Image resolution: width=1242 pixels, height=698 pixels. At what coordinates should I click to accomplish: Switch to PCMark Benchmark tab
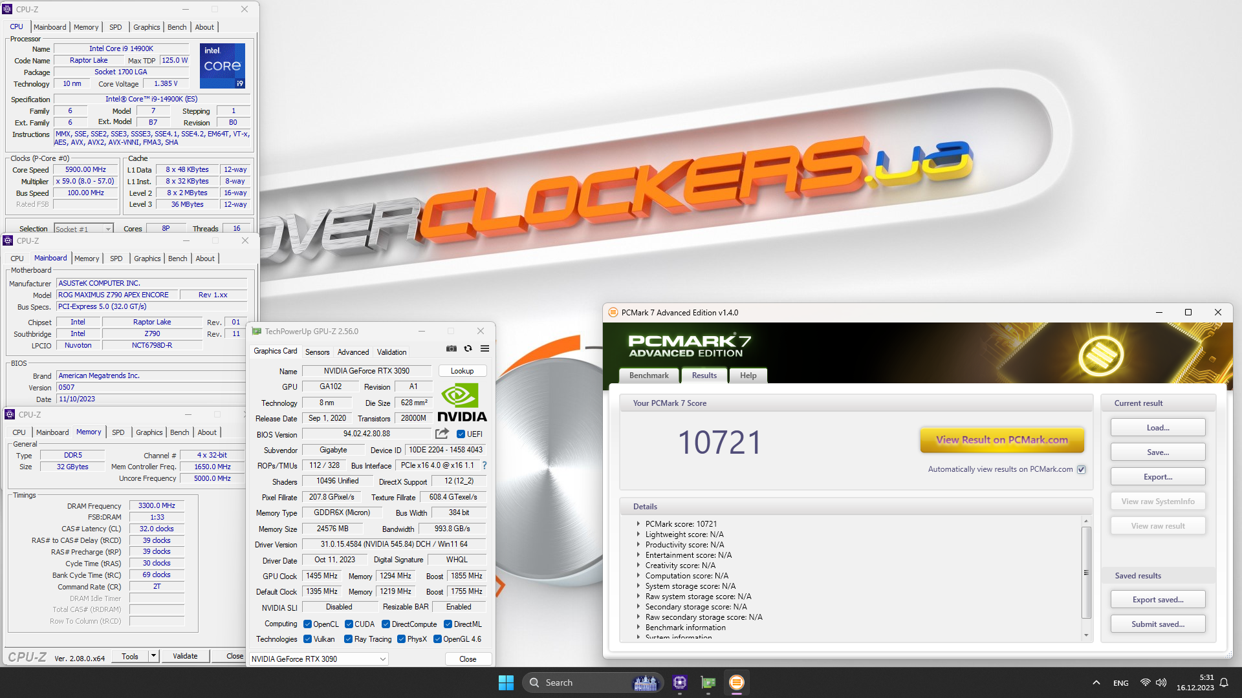coord(649,375)
